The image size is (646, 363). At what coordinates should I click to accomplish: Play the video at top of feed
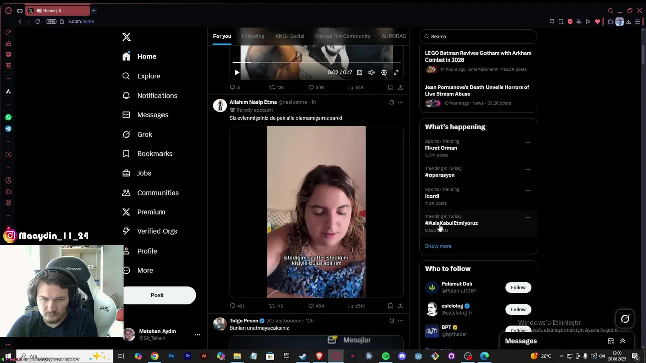click(237, 73)
